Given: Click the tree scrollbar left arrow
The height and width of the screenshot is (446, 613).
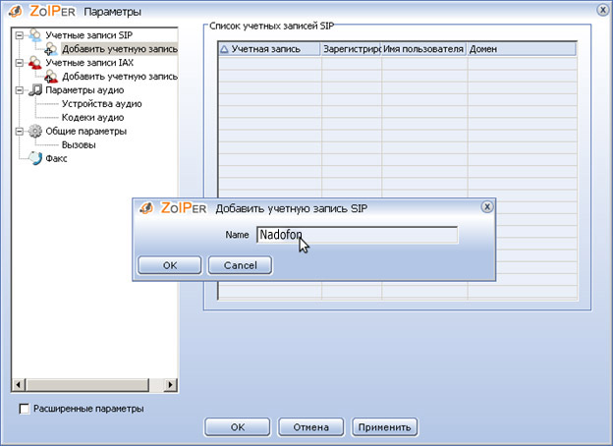Looking at the screenshot, I should [18, 385].
